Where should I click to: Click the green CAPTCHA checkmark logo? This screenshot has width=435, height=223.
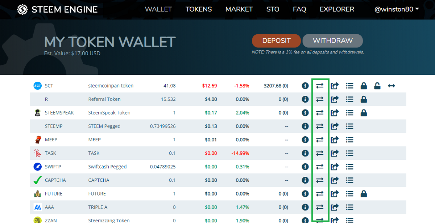coord(37,180)
